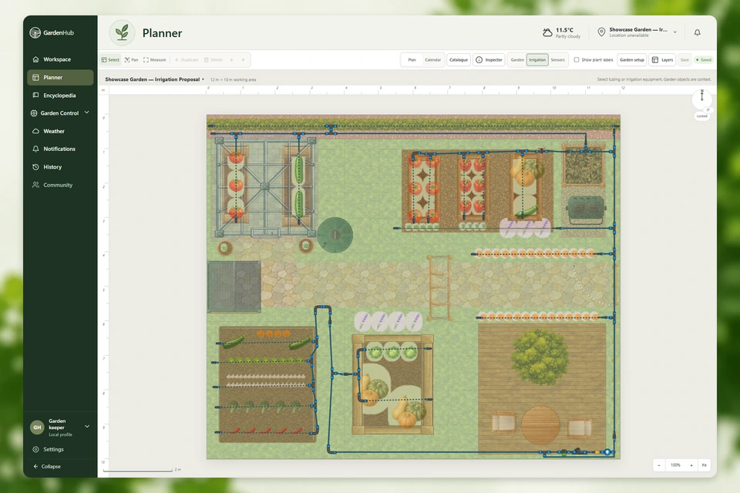The image size is (740, 493).
Task: Click Fit to fit the garden view
Action: [x=704, y=465]
